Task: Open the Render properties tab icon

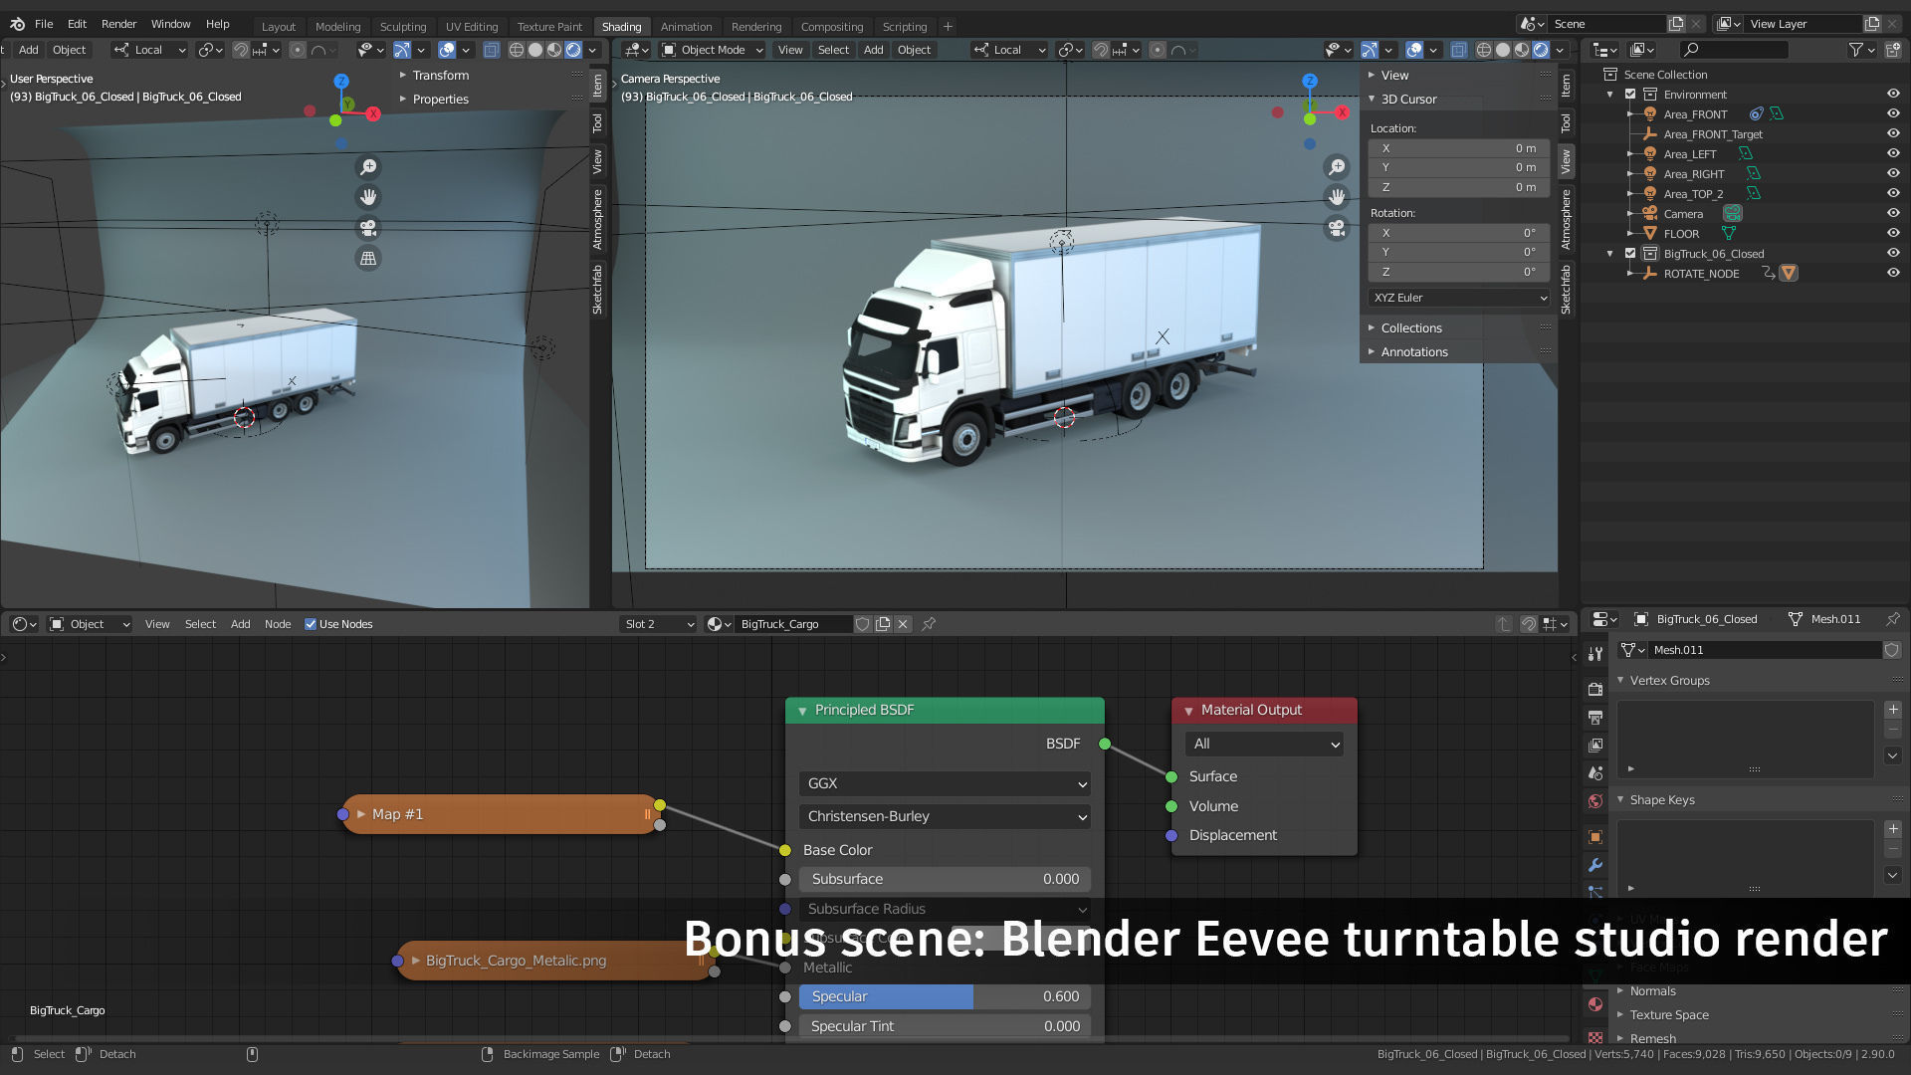Action: [x=1595, y=689]
